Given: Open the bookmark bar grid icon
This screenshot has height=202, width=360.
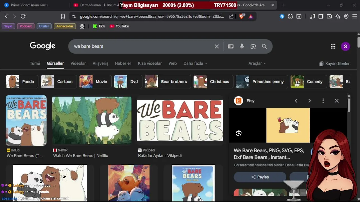Looking at the screenshot, I should tap(82, 26).
